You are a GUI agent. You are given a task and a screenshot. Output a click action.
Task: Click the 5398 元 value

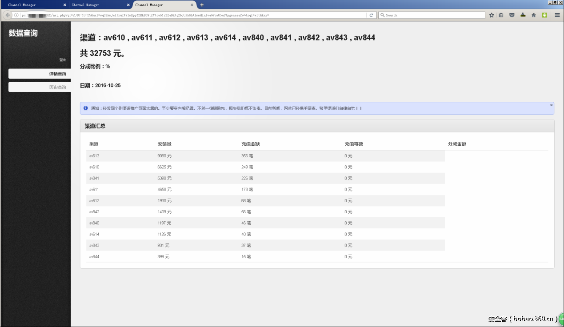164,178
